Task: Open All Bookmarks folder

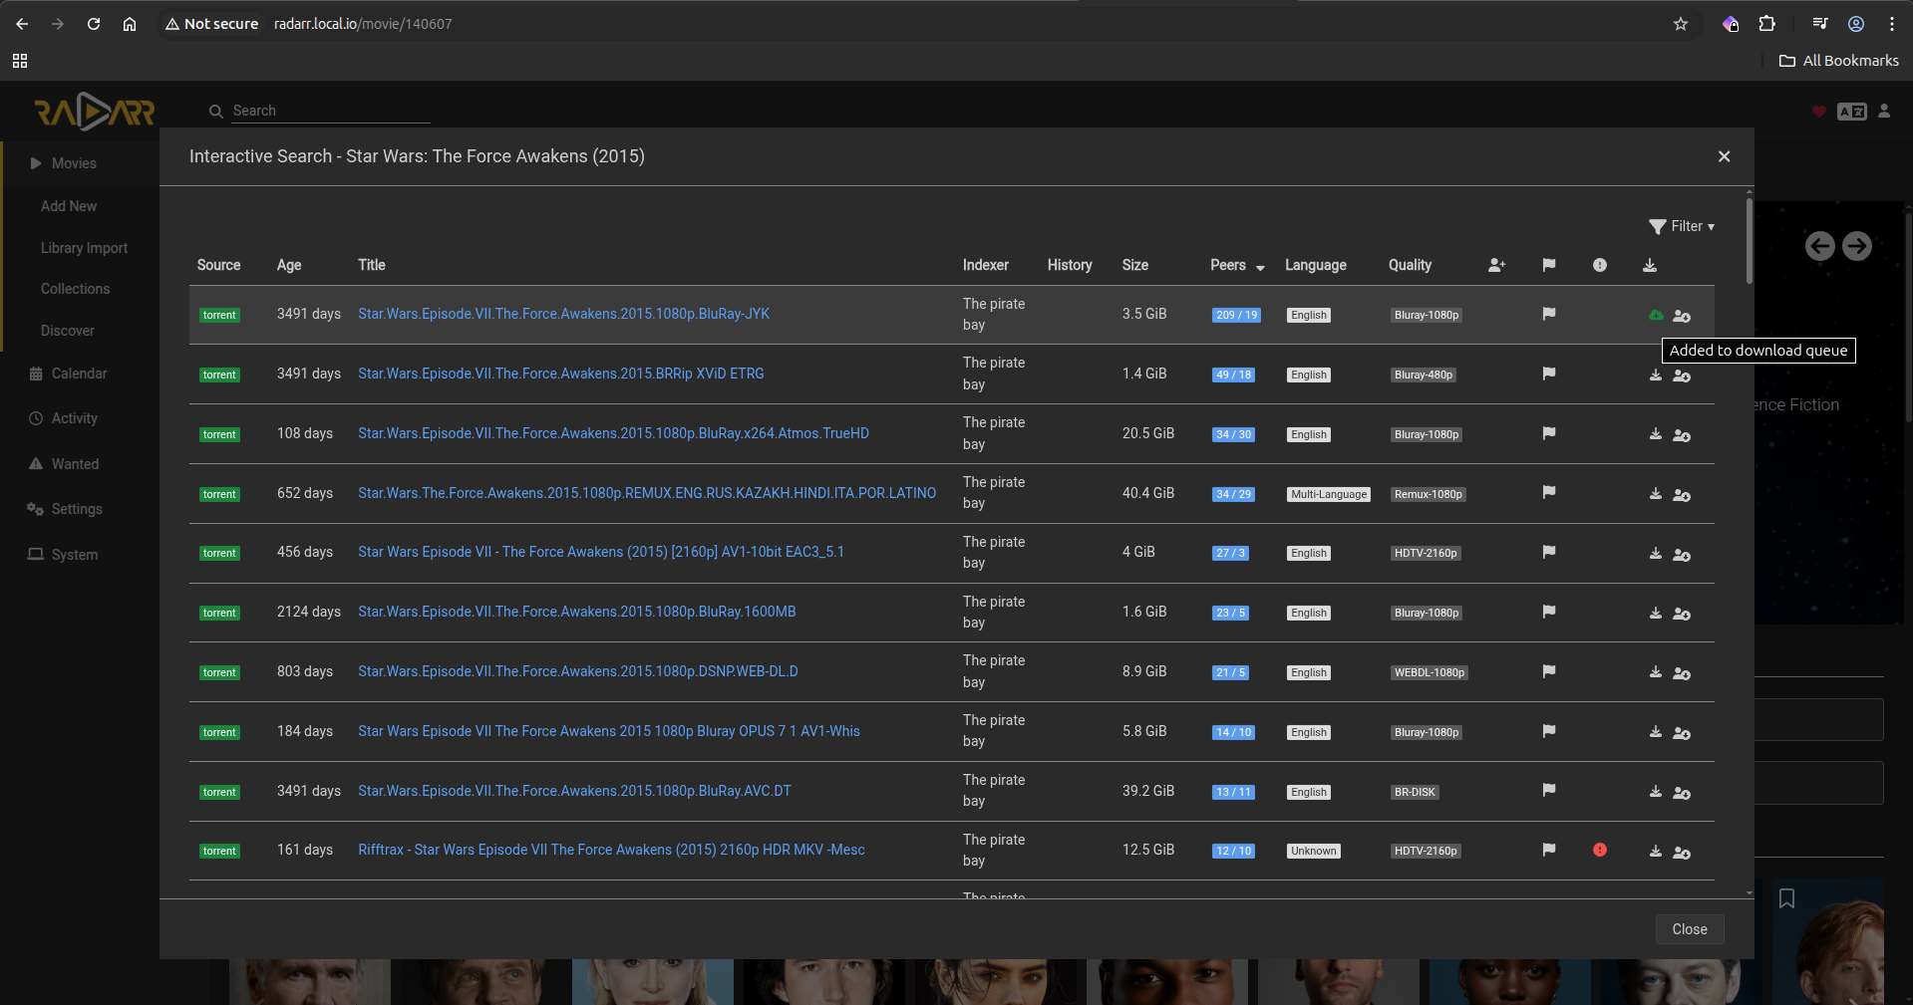Action: (x=1839, y=61)
